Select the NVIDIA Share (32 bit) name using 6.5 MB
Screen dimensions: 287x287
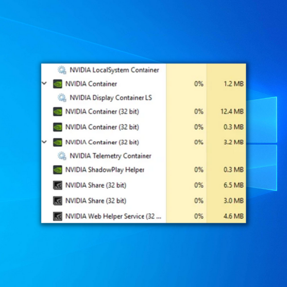(x=96, y=185)
